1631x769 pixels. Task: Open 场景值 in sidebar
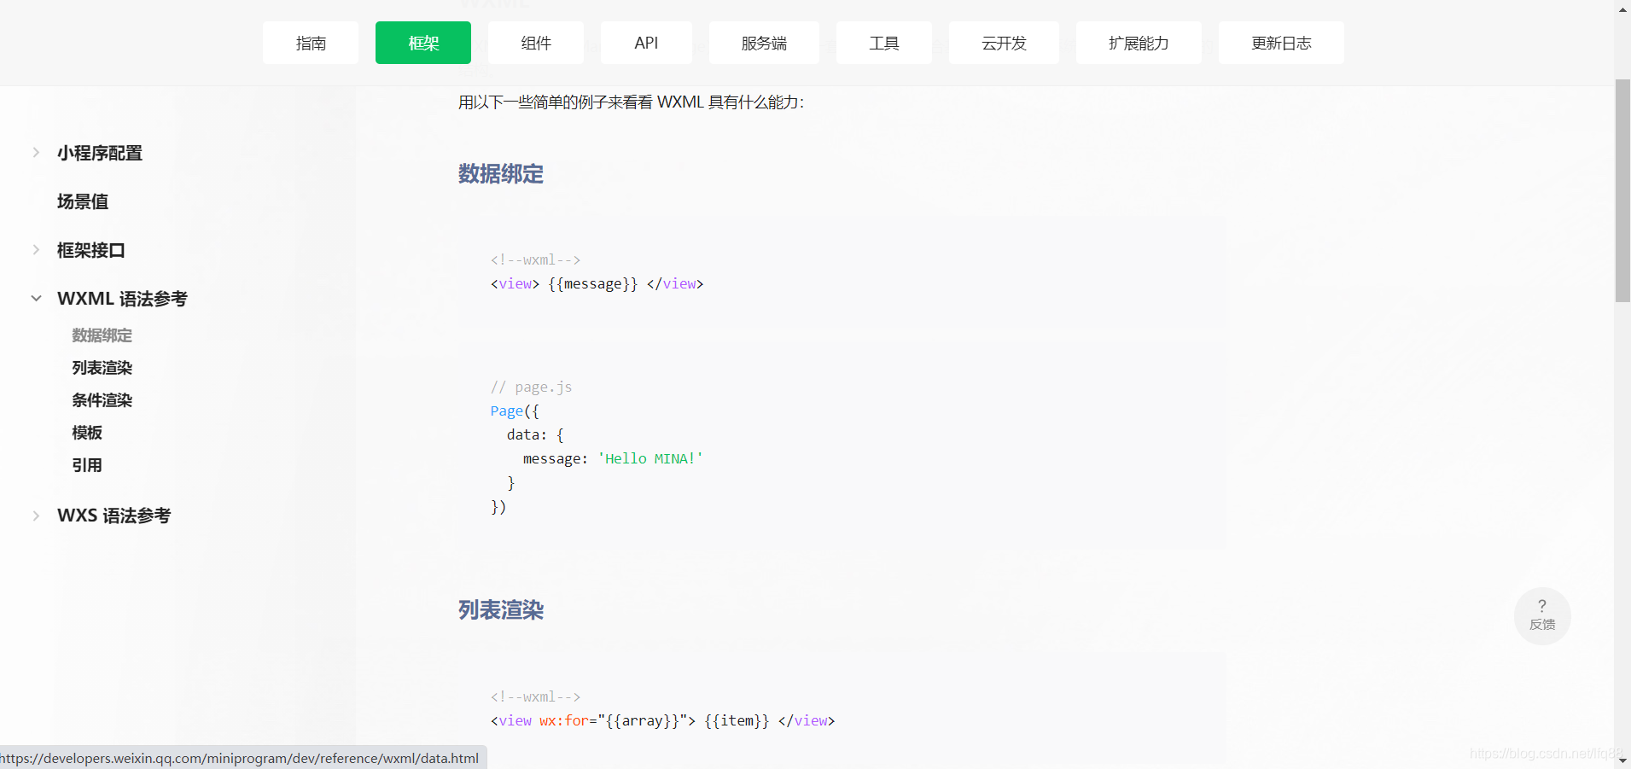[x=83, y=201]
